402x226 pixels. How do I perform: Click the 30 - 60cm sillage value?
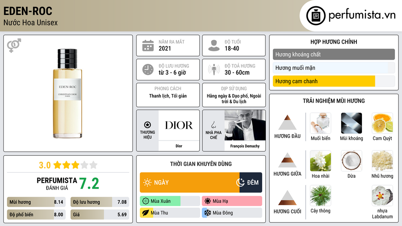click(x=237, y=73)
